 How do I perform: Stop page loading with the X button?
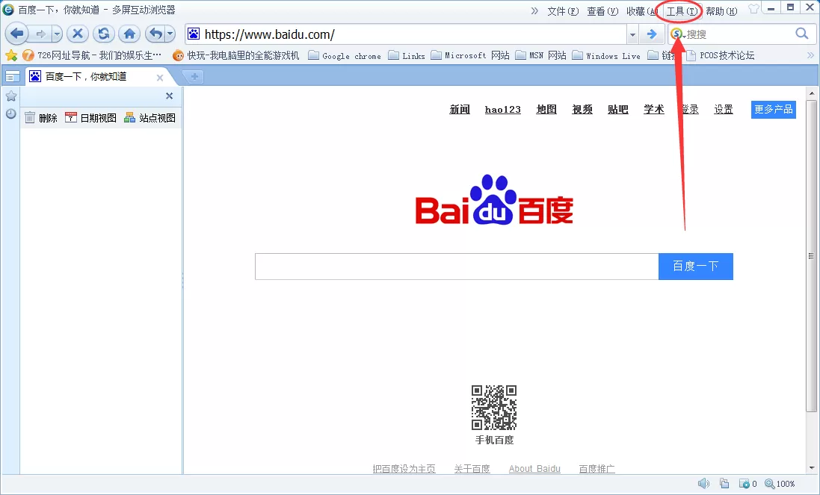[78, 34]
